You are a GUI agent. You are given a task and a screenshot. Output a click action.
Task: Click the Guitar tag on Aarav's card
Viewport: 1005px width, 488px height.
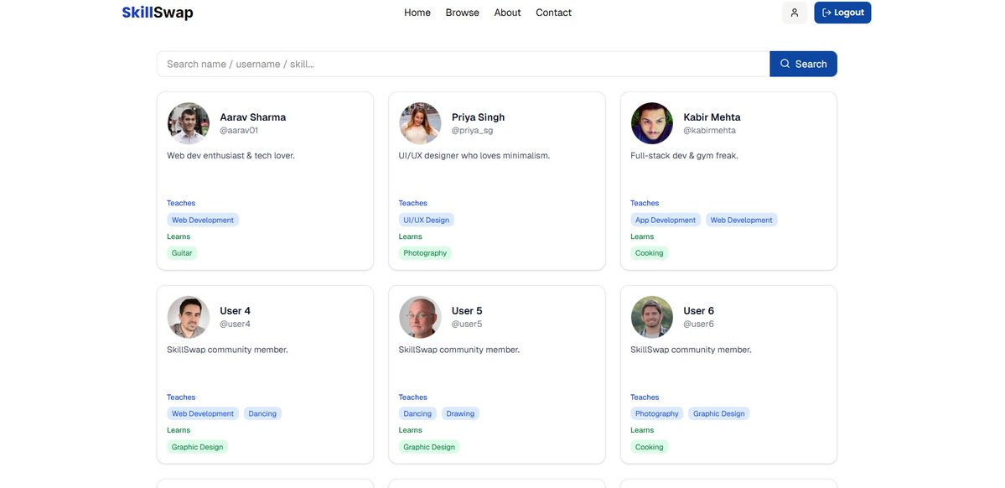click(184, 252)
